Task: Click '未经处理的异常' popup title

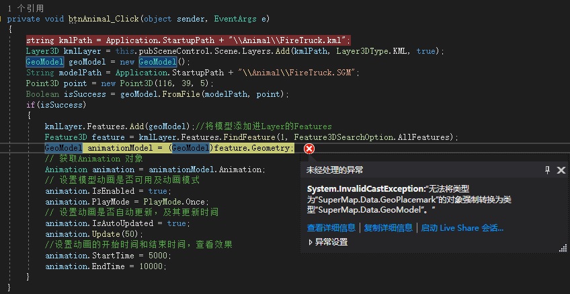Action: click(335, 170)
